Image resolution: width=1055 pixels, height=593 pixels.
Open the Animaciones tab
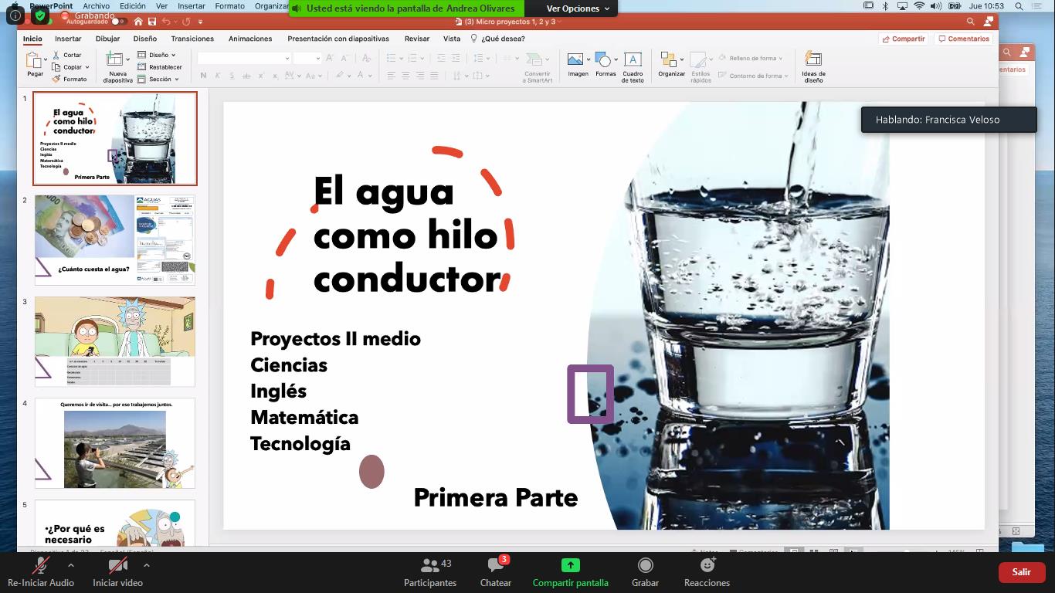click(250, 39)
